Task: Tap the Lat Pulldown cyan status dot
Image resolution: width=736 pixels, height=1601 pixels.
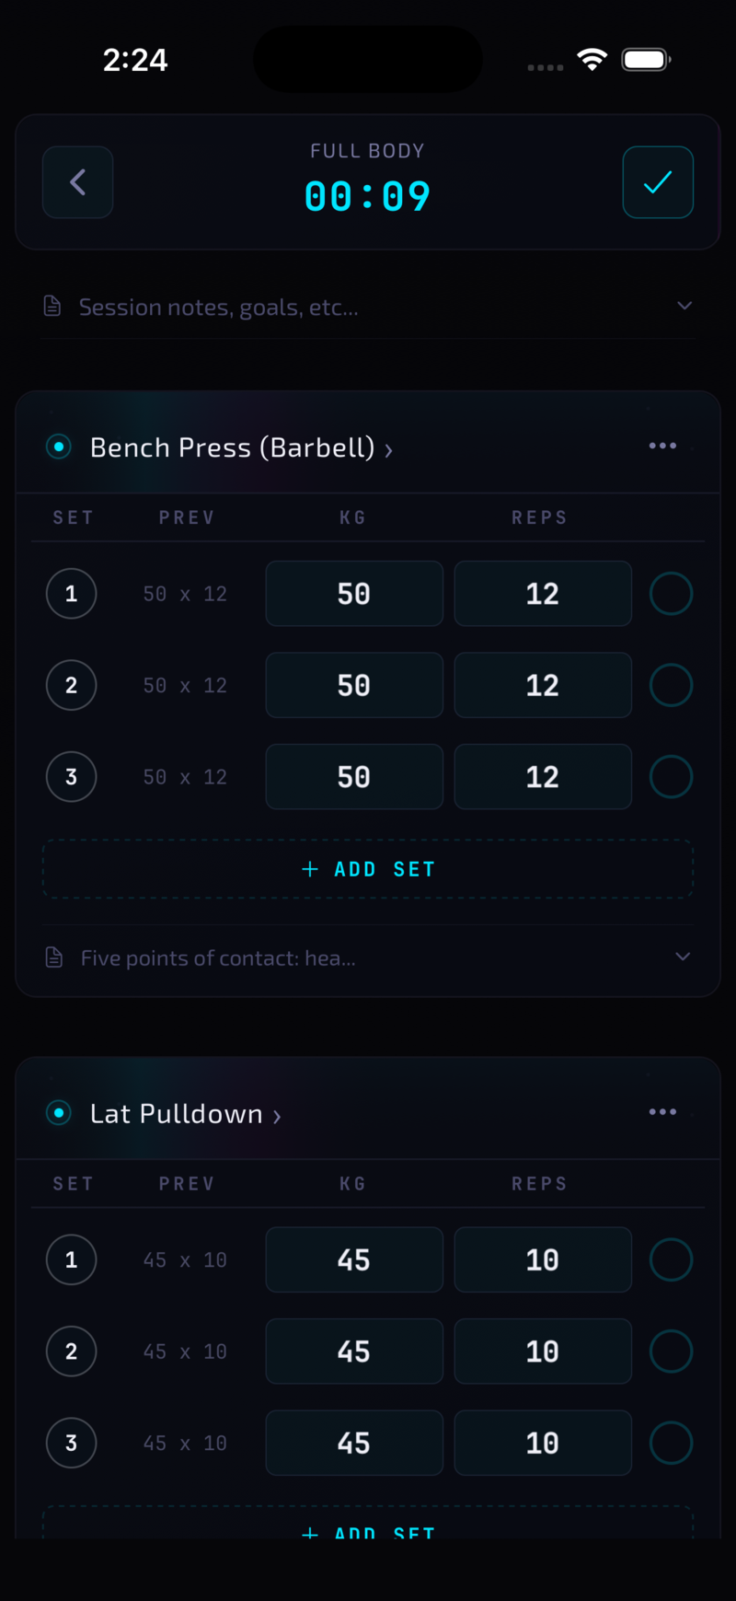Action: 59,1113
